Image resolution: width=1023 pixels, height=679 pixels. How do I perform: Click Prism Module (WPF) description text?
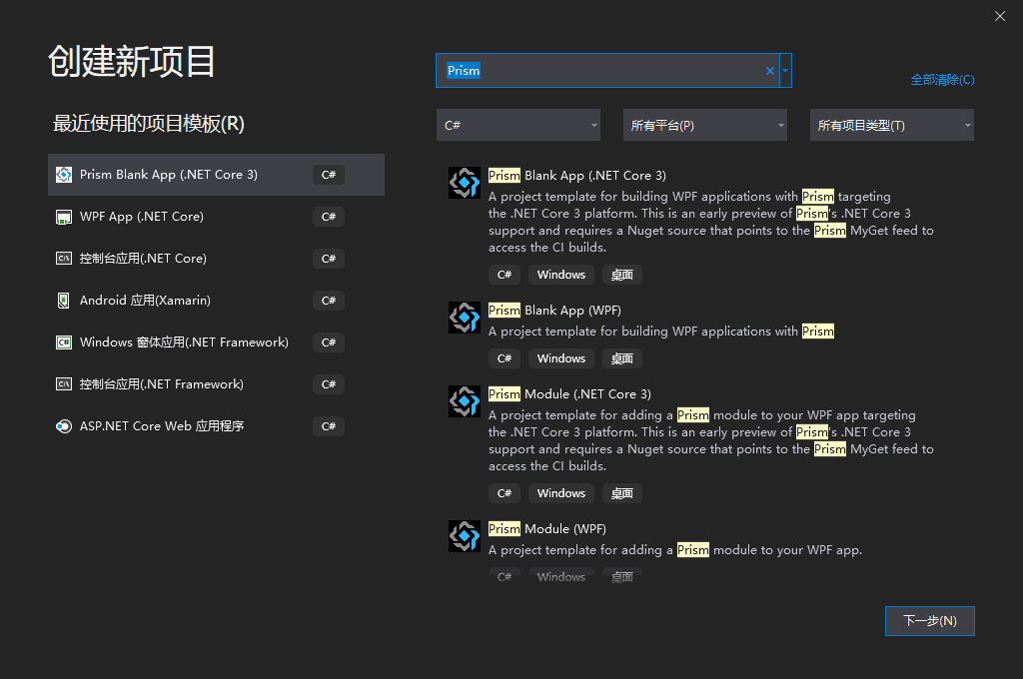coord(675,550)
